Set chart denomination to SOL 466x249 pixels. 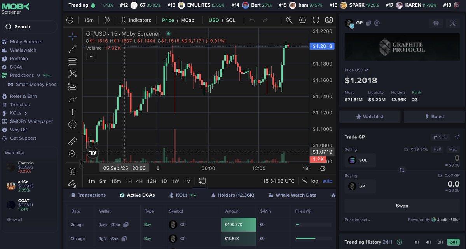[x=230, y=20]
